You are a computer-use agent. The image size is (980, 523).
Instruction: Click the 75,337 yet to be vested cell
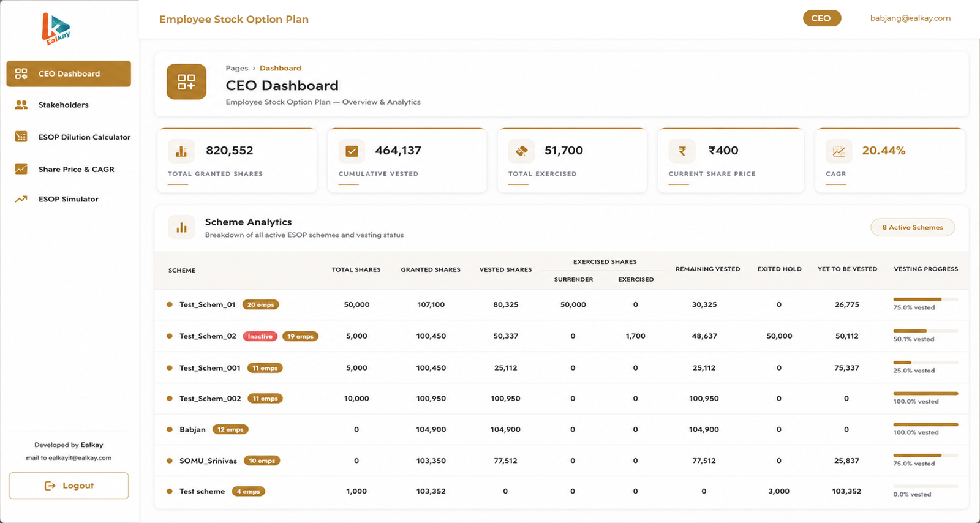[846, 368]
